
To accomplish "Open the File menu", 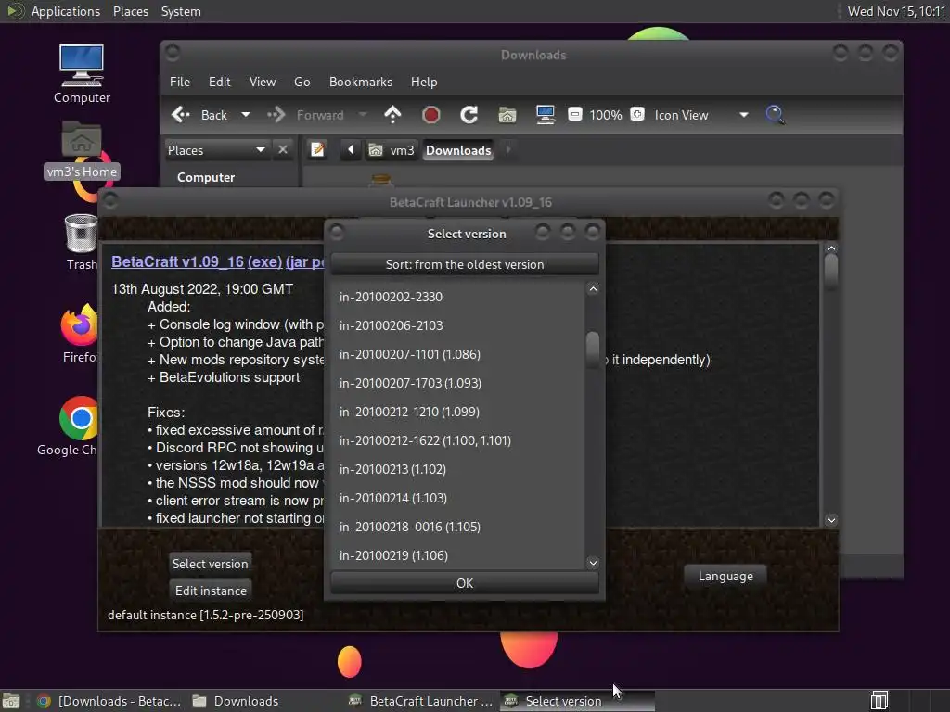I will (180, 82).
